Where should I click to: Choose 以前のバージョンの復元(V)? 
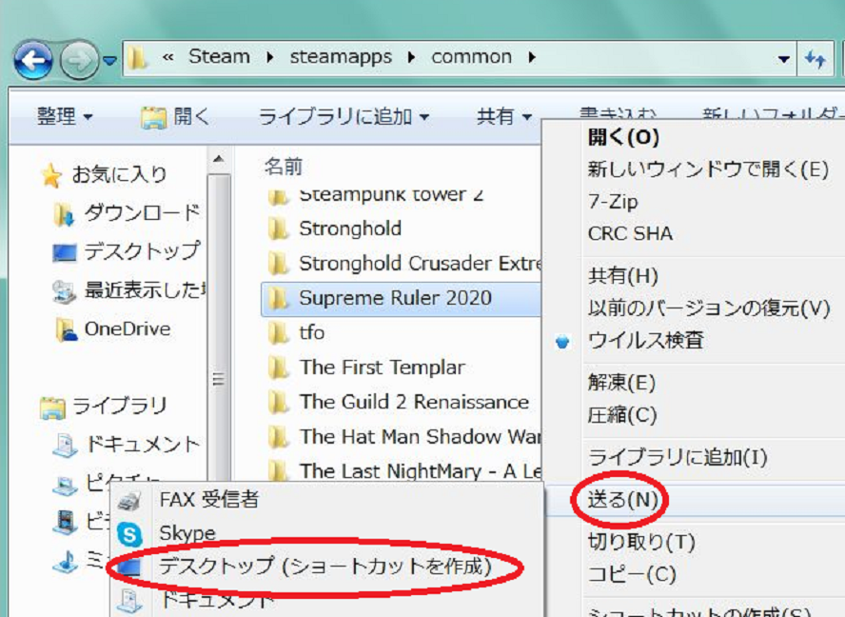point(709,308)
